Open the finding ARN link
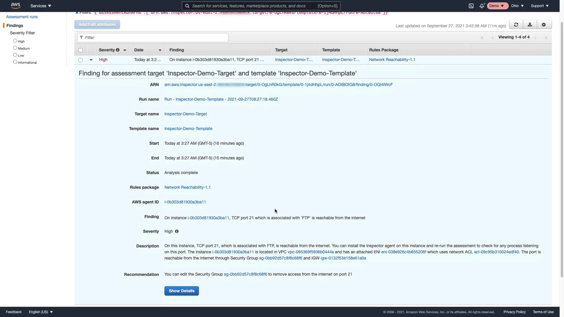This screenshot has height=317, width=564. (278, 85)
